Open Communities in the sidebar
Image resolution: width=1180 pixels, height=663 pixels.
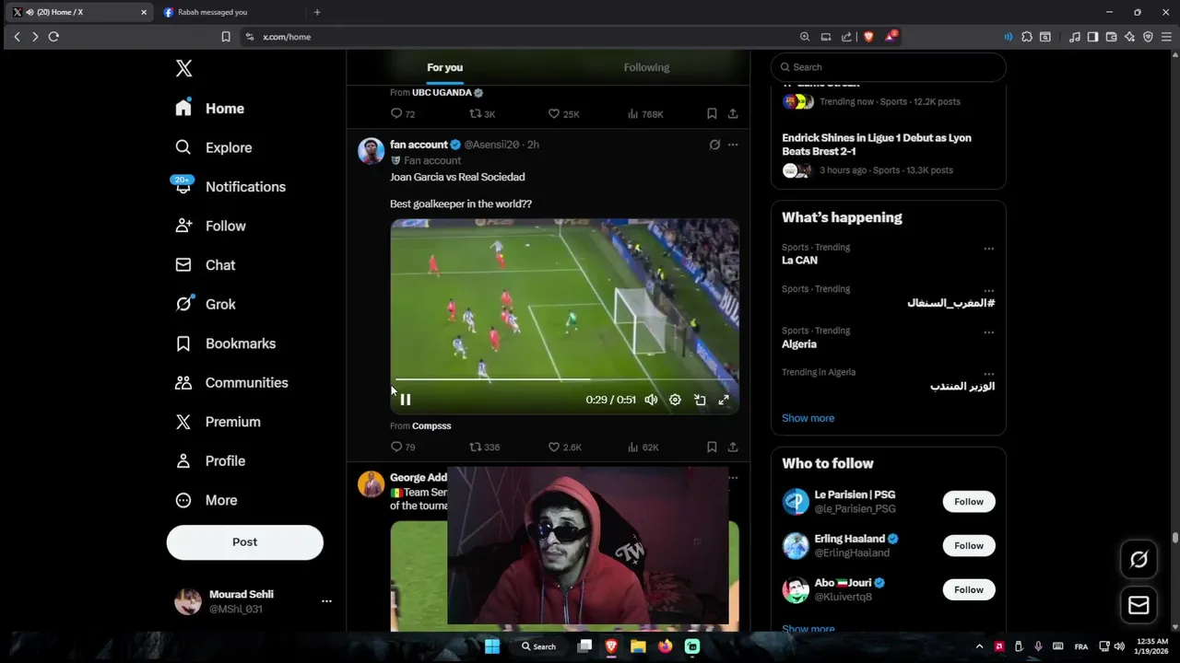tap(232, 382)
